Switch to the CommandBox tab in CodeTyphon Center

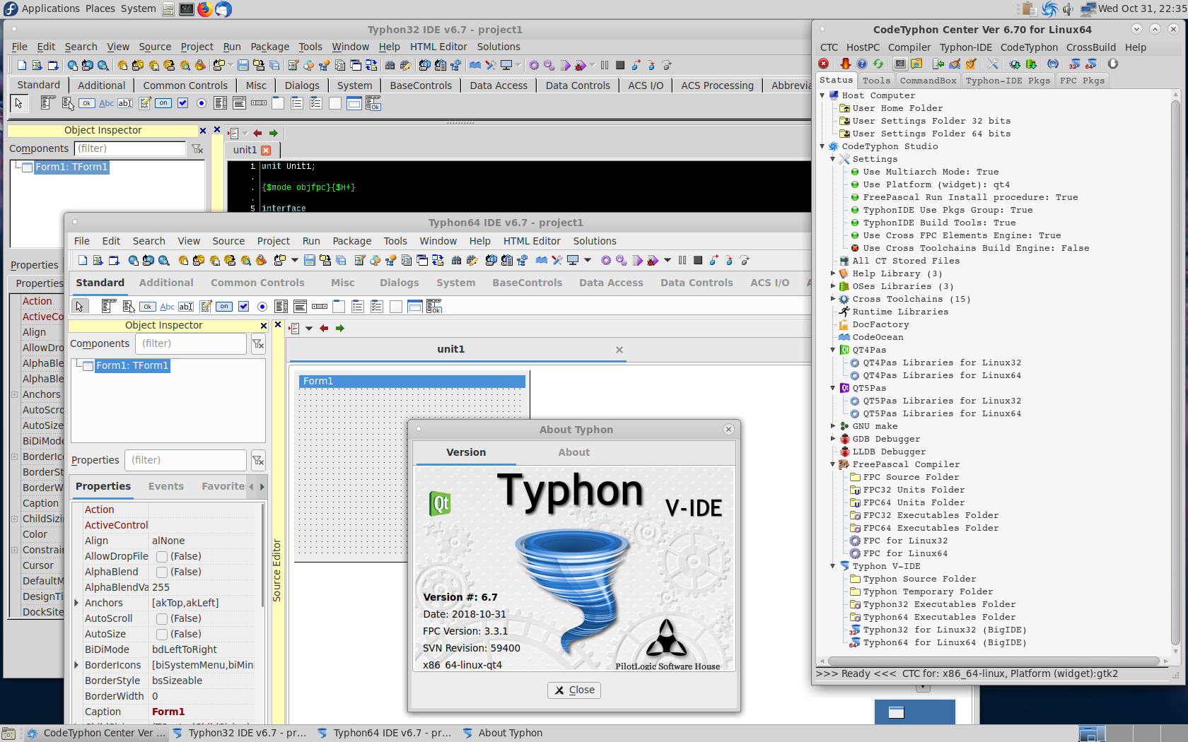(928, 81)
